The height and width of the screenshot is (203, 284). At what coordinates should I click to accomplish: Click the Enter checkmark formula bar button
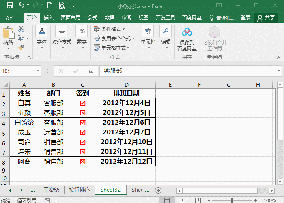(76, 71)
